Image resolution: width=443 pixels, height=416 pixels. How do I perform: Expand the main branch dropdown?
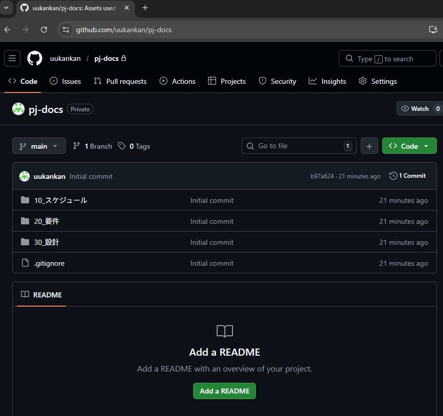tap(39, 146)
